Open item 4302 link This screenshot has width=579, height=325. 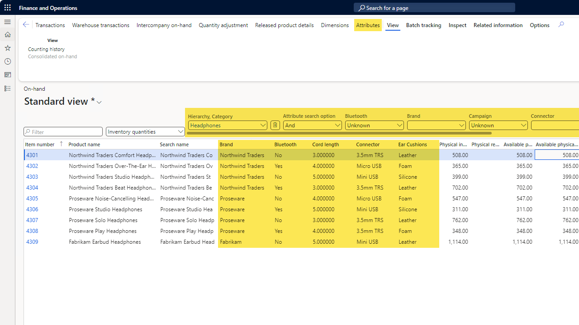click(x=32, y=166)
